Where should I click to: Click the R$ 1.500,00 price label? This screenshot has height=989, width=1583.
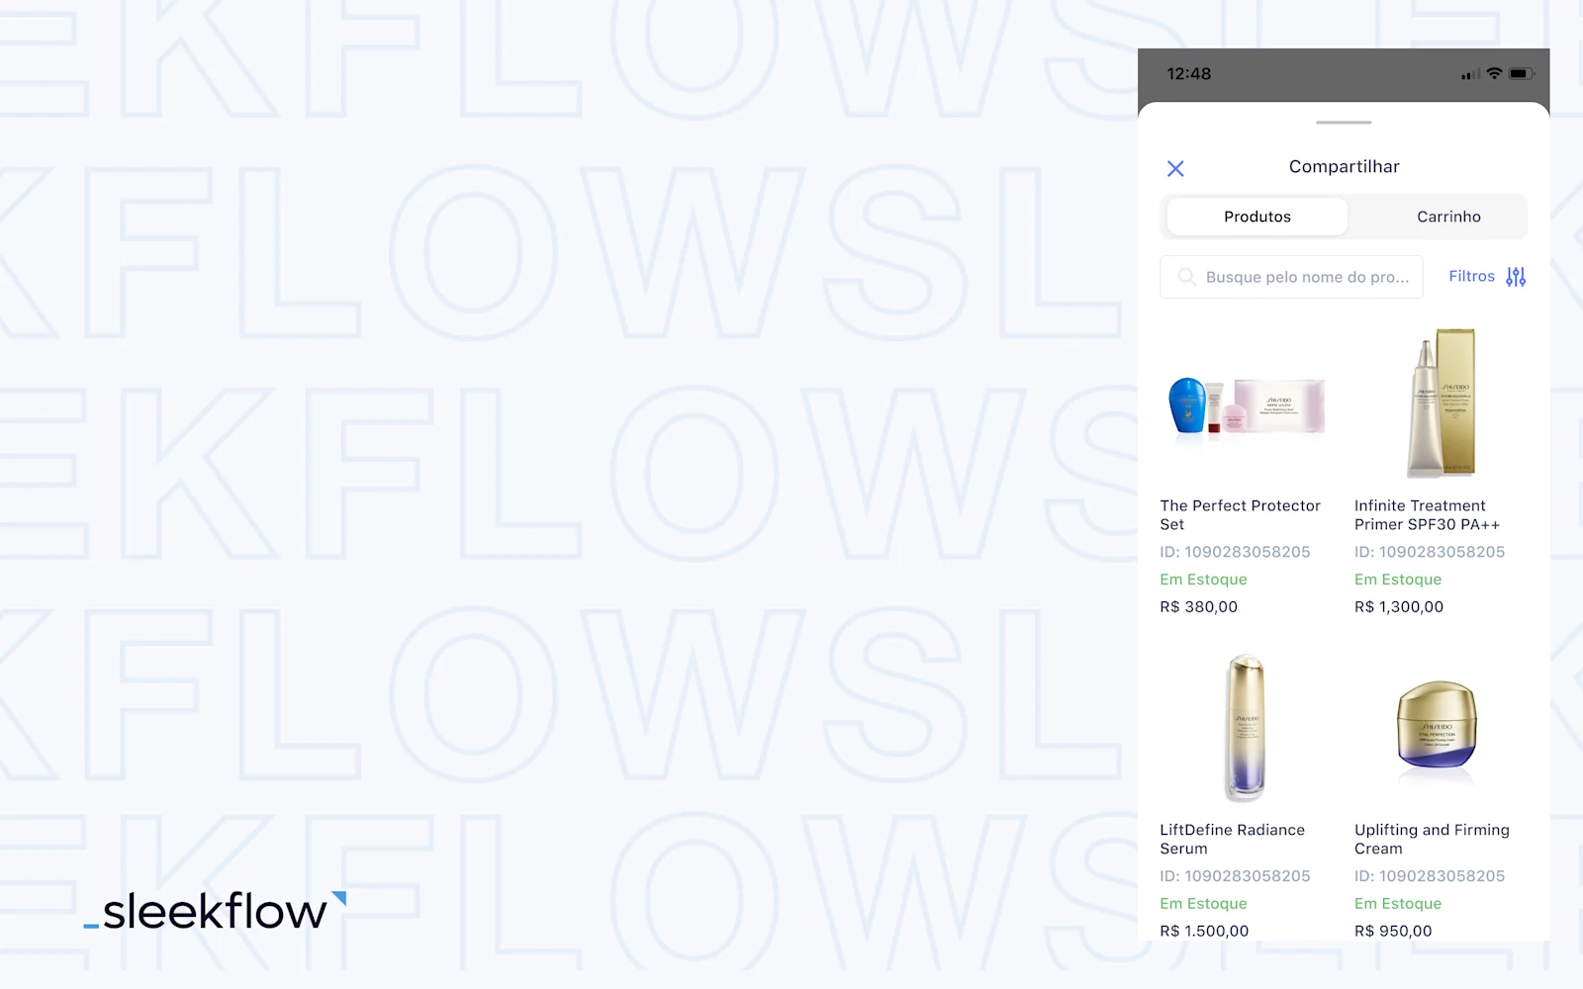[x=1204, y=931]
